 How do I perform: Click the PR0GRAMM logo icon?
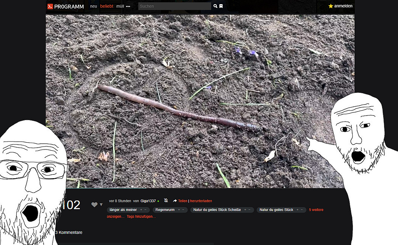[50, 6]
